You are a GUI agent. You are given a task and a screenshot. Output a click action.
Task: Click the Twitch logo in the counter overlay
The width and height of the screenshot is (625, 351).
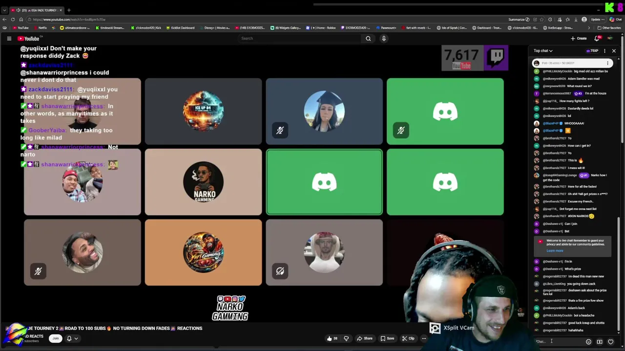tap(496, 57)
